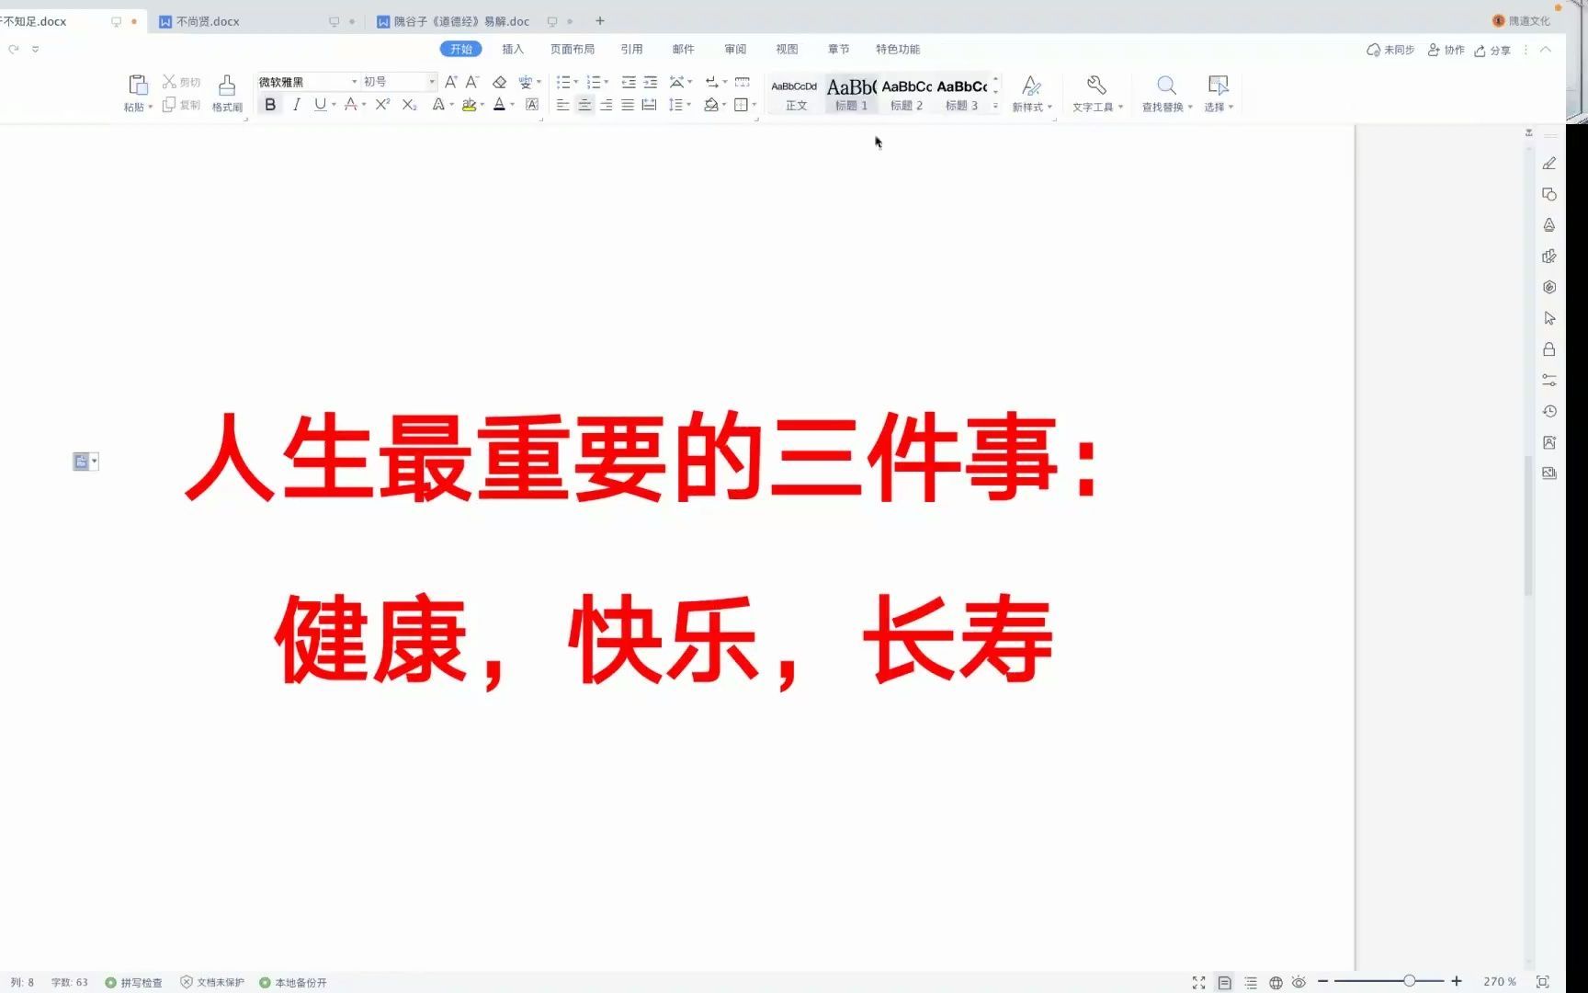
Task: Toggle page layout view in status bar
Action: tap(1224, 982)
